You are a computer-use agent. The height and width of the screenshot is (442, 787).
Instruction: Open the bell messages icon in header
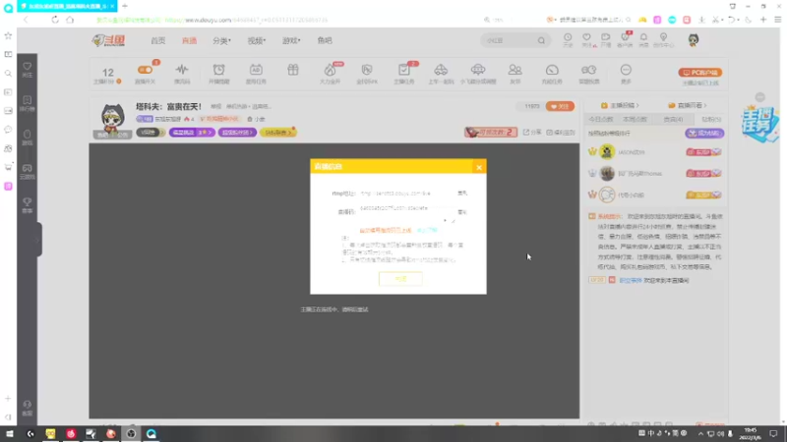coord(643,39)
